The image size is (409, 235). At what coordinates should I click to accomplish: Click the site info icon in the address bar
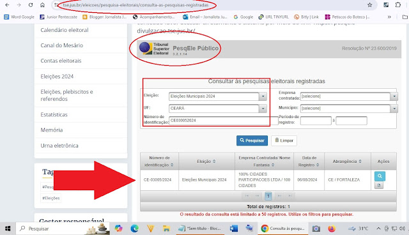tap(56, 5)
